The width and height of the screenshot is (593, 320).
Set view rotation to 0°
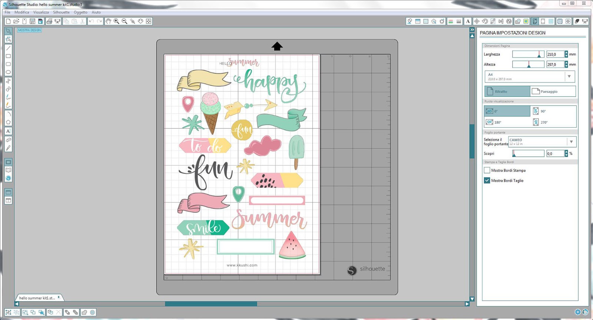(x=507, y=111)
